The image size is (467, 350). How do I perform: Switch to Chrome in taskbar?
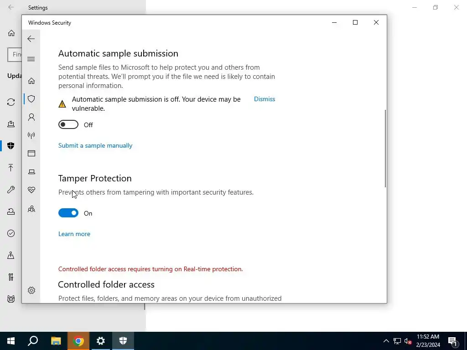click(x=78, y=341)
